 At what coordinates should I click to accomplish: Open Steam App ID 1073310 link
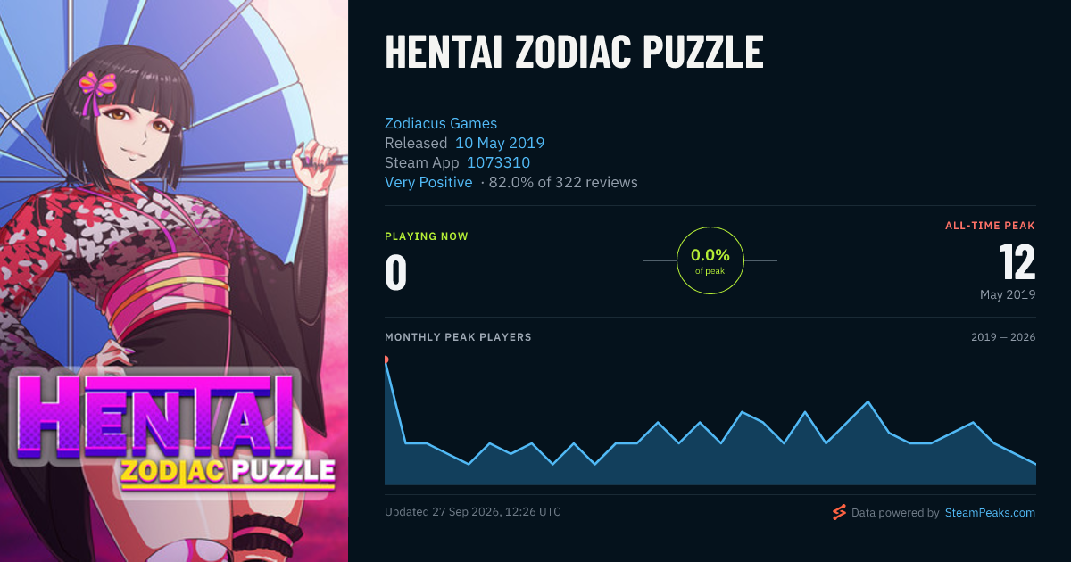point(498,162)
